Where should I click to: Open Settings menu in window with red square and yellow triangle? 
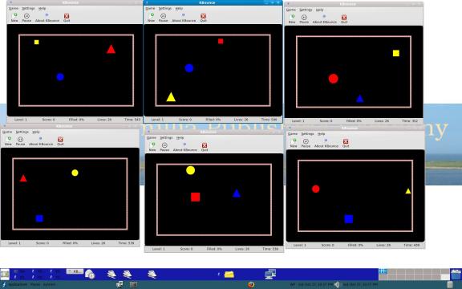click(x=165, y=9)
